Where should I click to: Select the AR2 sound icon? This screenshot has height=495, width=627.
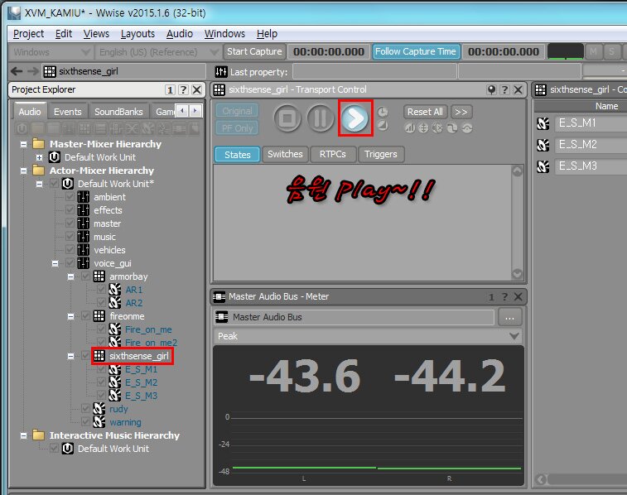pyautogui.click(x=115, y=303)
